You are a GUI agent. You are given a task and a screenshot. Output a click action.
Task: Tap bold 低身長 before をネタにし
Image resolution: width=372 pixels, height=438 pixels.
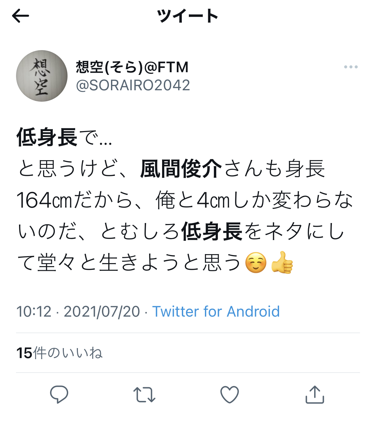point(212,231)
